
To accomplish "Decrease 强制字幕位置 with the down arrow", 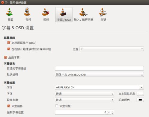I will 113,113.
